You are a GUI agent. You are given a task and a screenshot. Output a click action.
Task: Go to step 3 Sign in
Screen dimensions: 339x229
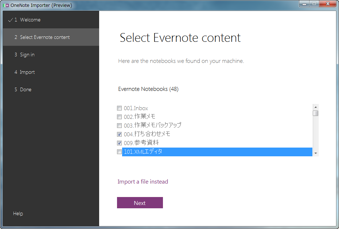coord(51,55)
